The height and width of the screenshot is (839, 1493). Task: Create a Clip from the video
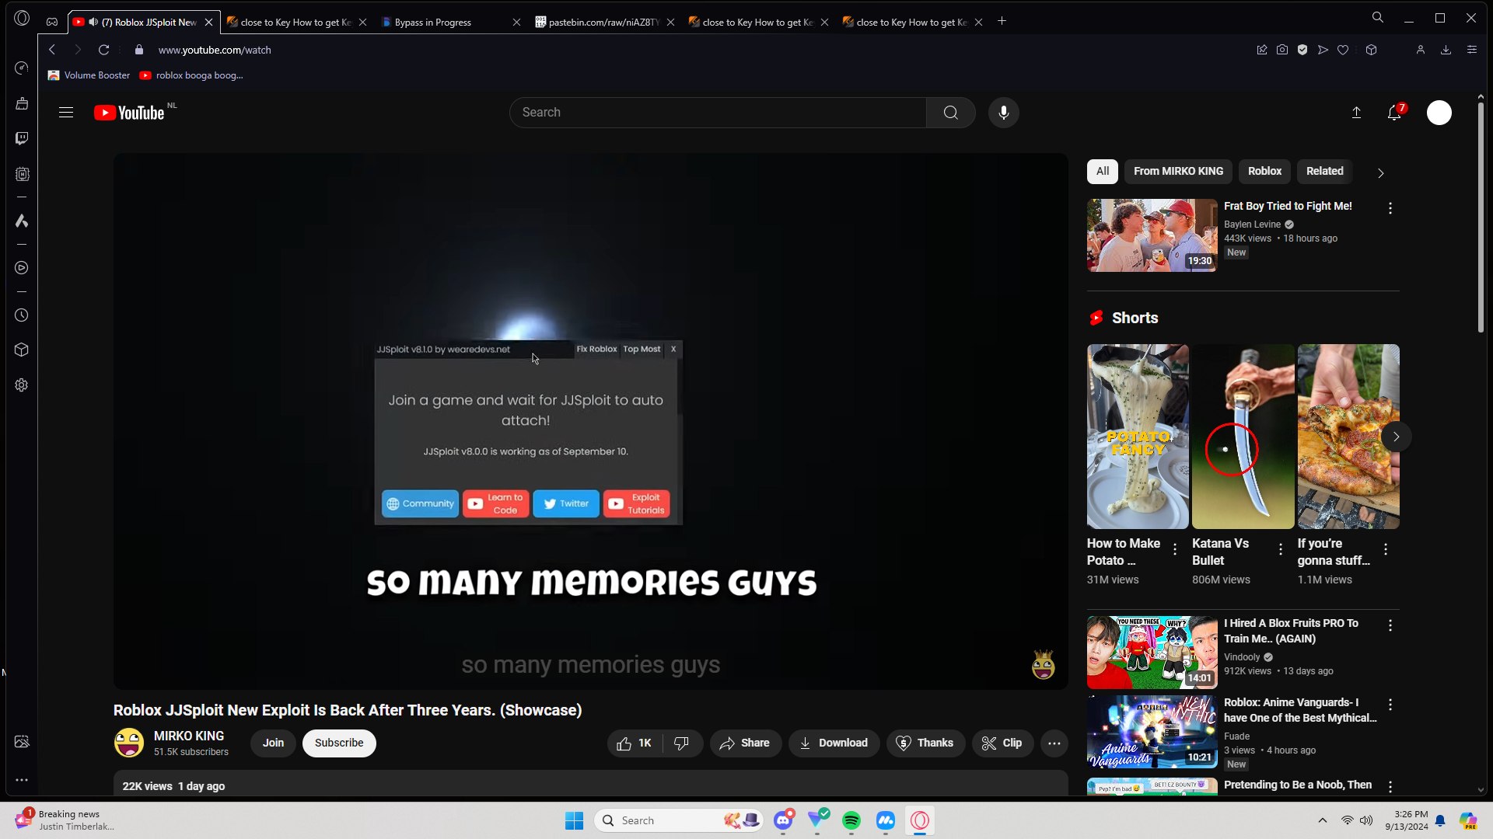(1002, 743)
